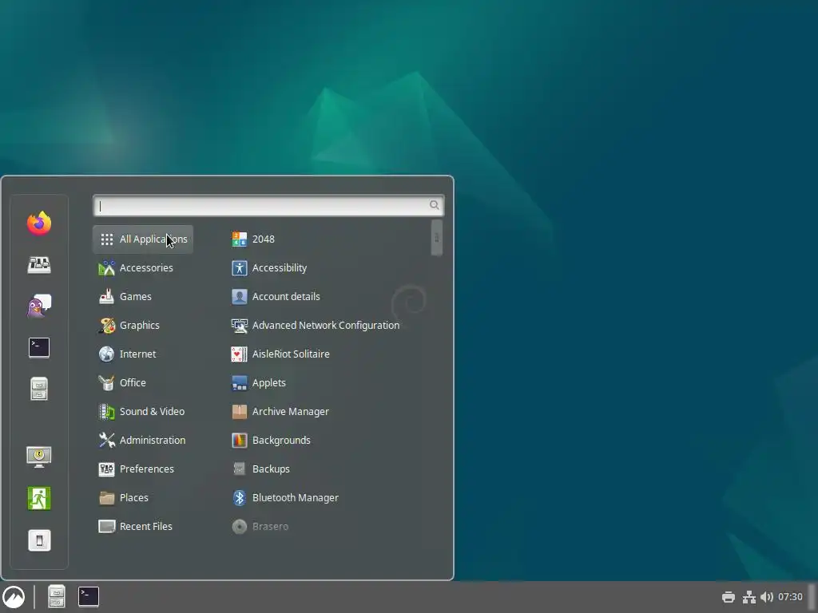Open Pidgin messenger from favorites sidebar
Screen dimensions: 818x613
(x=39, y=306)
